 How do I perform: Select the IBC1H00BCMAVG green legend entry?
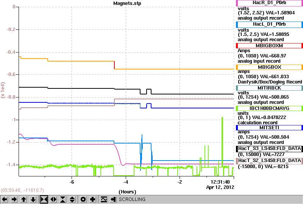point(269,108)
